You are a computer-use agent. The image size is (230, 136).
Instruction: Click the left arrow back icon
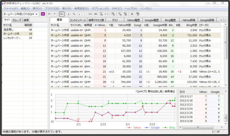55,14
